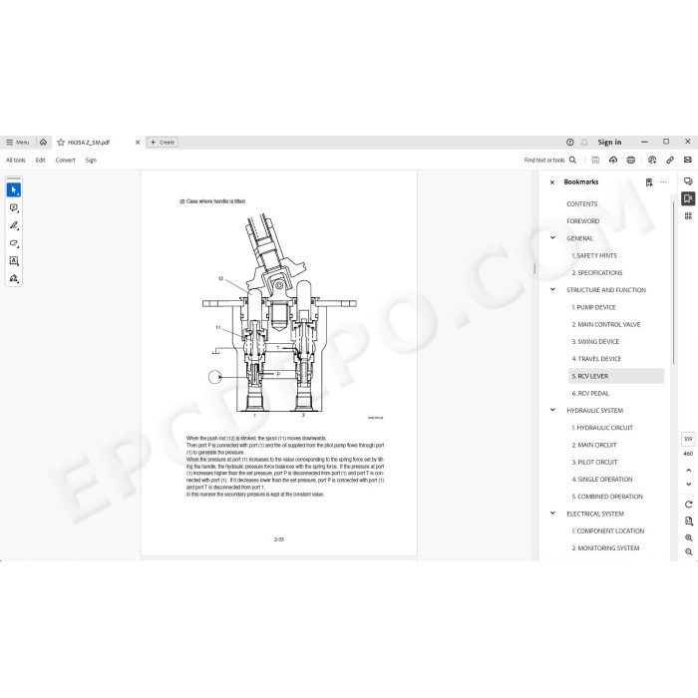Screen dimensions: 698x698
Task: Collapse the STRUCTURE AND FUNCTION section
Action: click(552, 289)
